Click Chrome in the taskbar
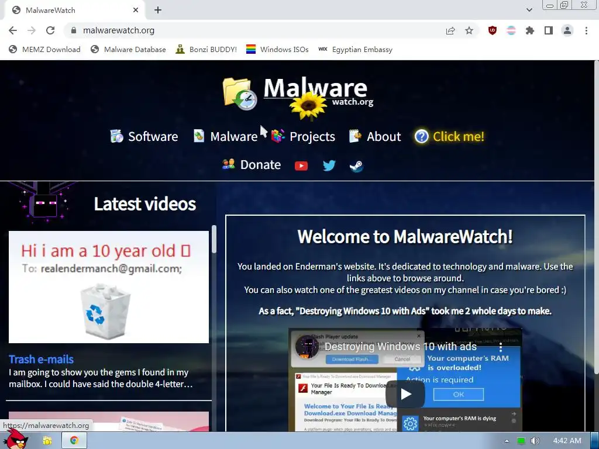The image size is (599, 449). click(x=74, y=441)
